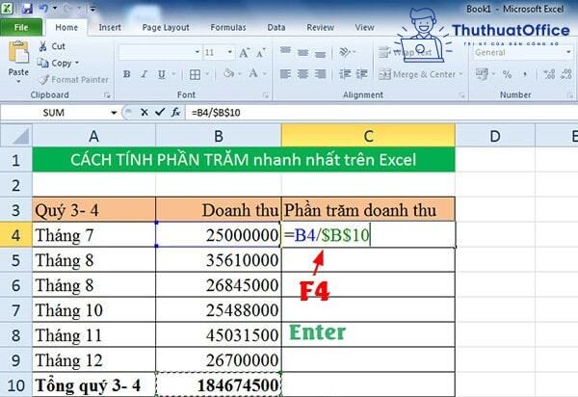Switch to the Data tab
Image resolution: width=578 pixels, height=397 pixels.
pyautogui.click(x=276, y=28)
